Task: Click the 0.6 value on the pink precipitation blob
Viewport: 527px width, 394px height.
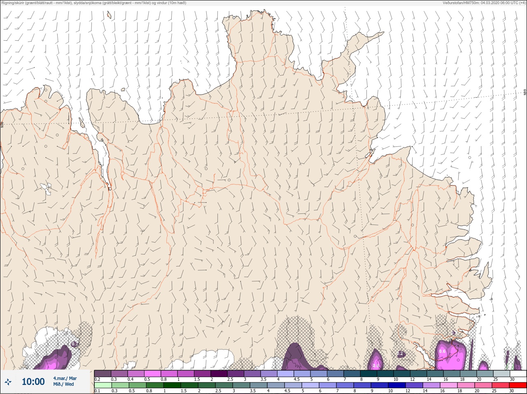Action: [x=442, y=351]
